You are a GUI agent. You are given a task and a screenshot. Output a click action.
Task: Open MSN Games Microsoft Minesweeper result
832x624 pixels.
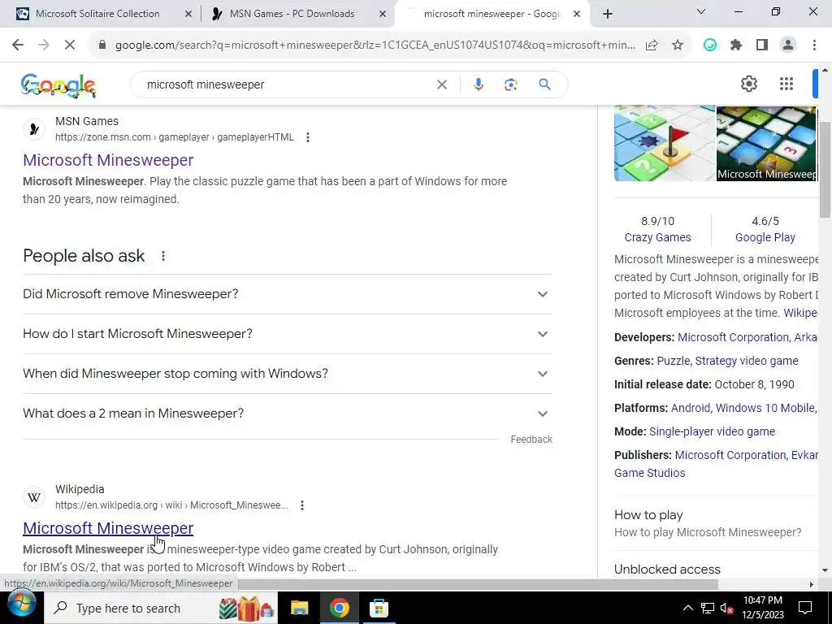tap(108, 160)
